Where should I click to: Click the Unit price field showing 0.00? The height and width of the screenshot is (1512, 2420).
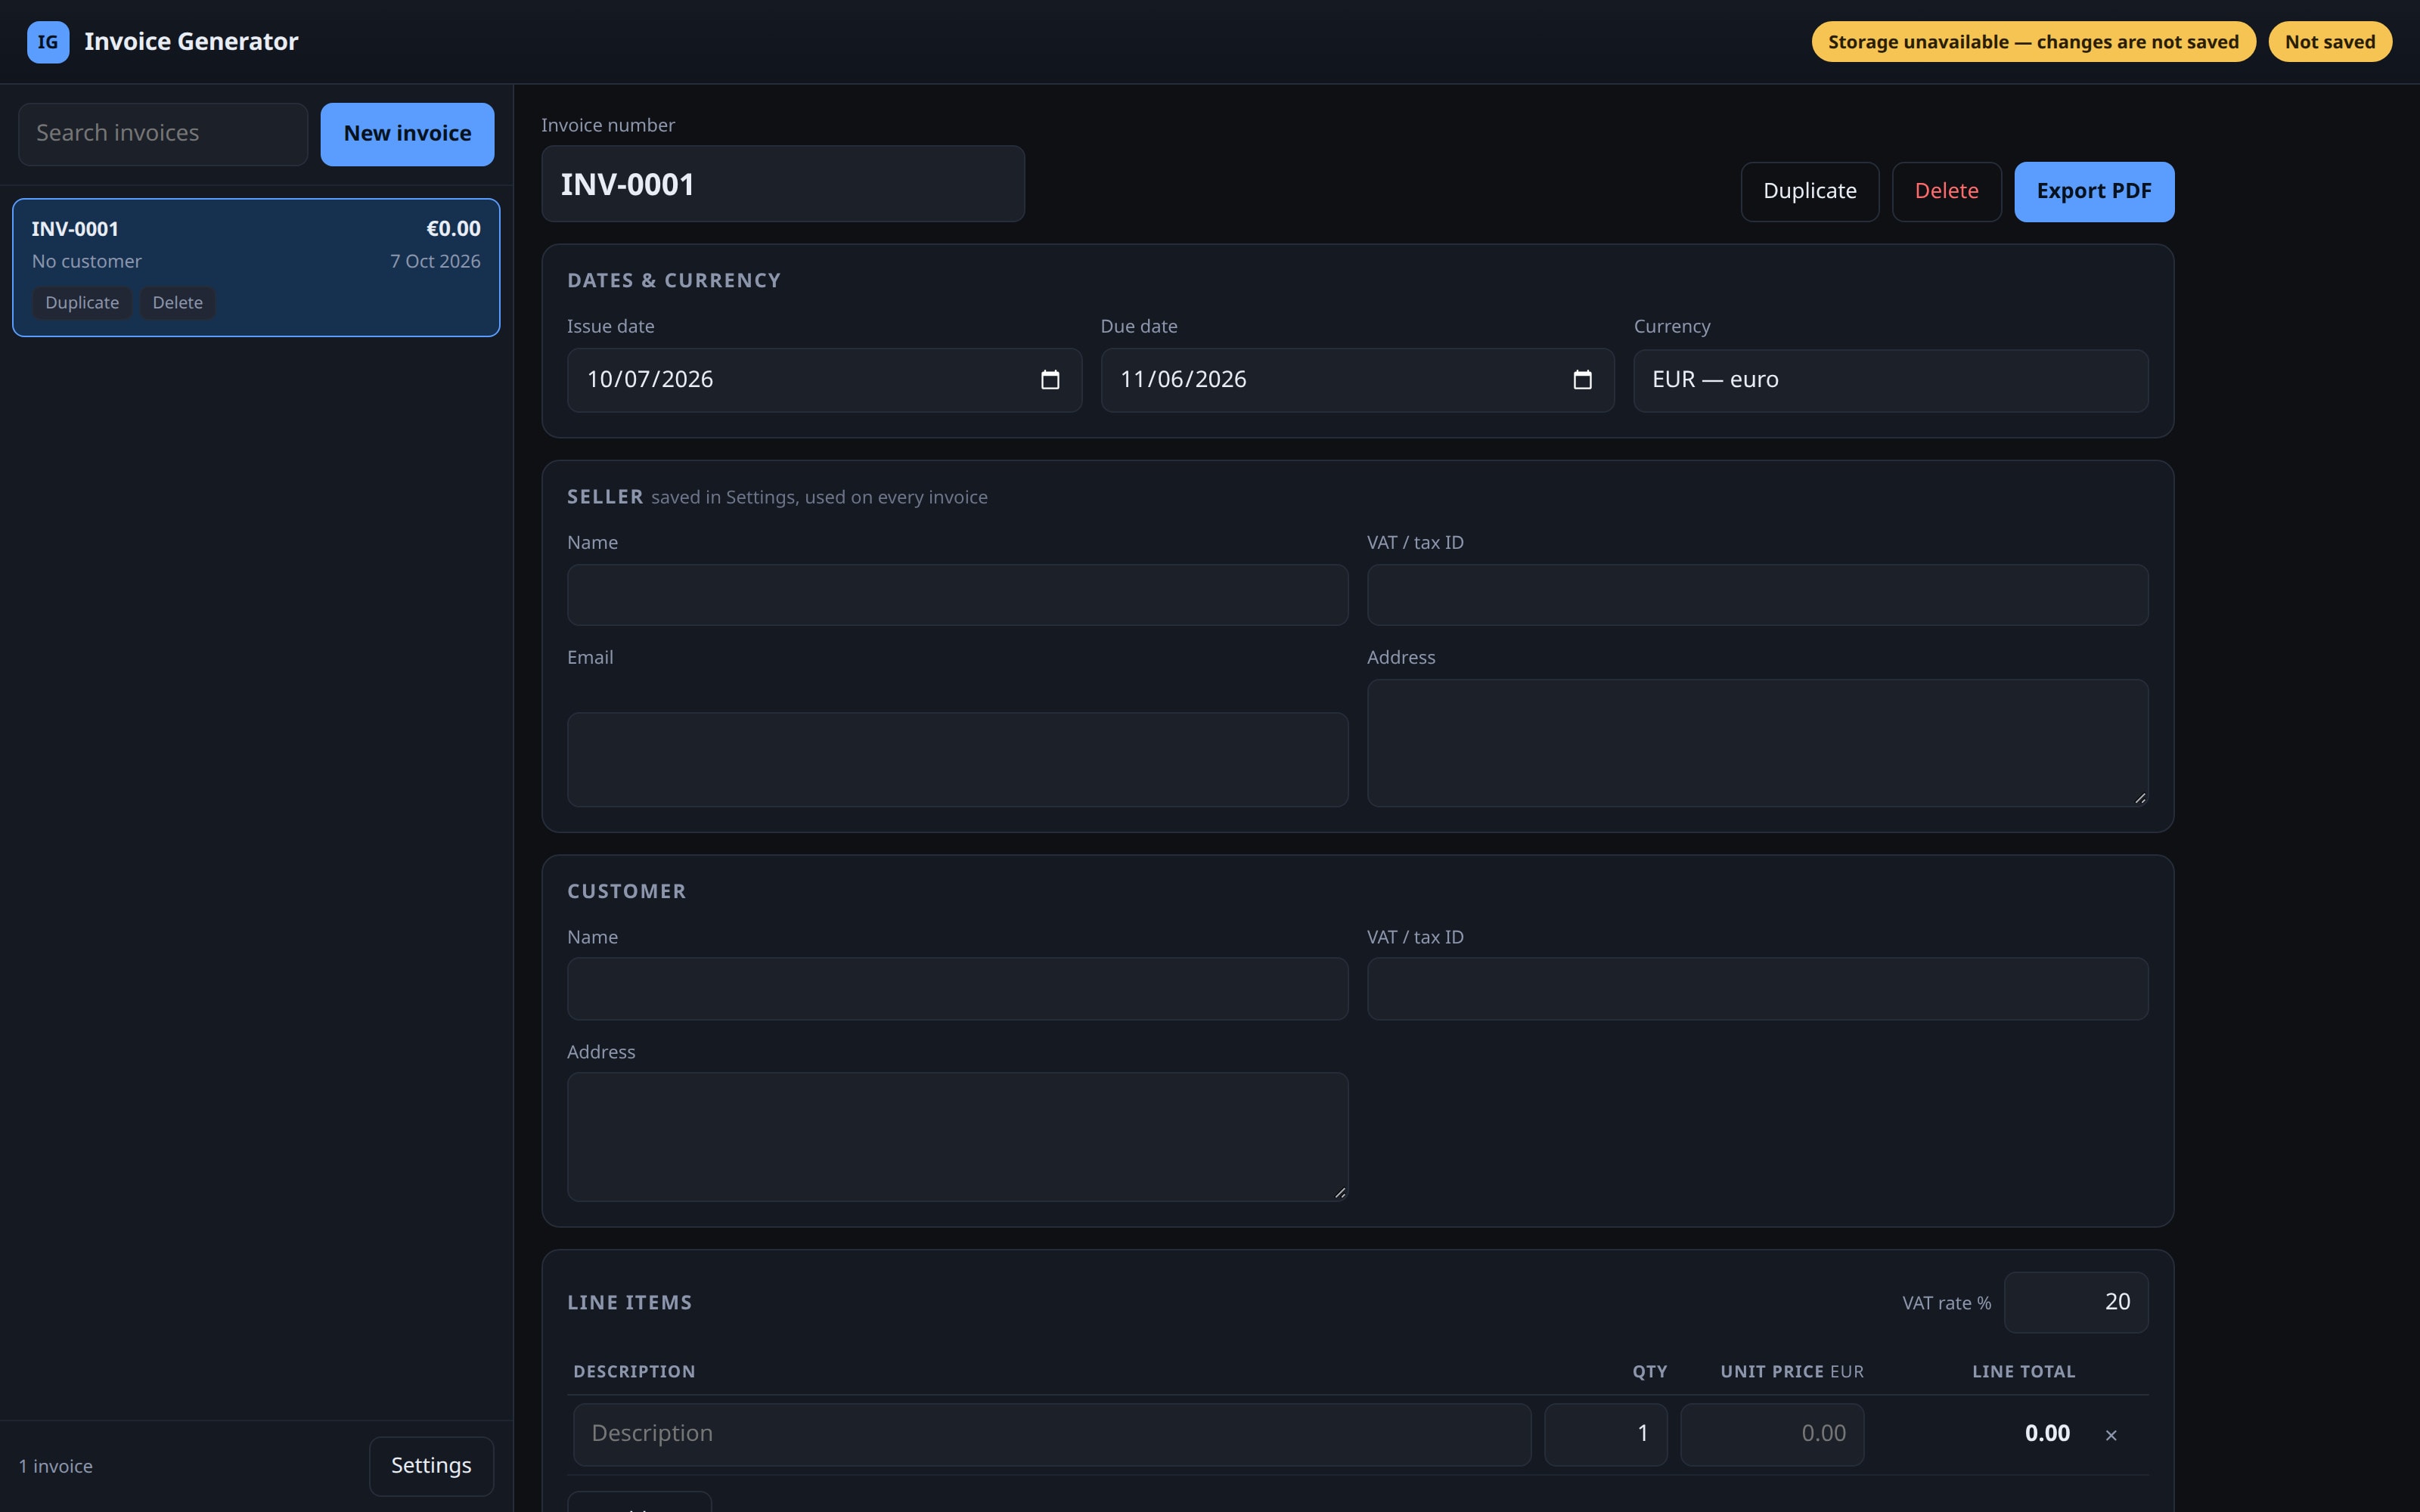[x=1772, y=1434]
